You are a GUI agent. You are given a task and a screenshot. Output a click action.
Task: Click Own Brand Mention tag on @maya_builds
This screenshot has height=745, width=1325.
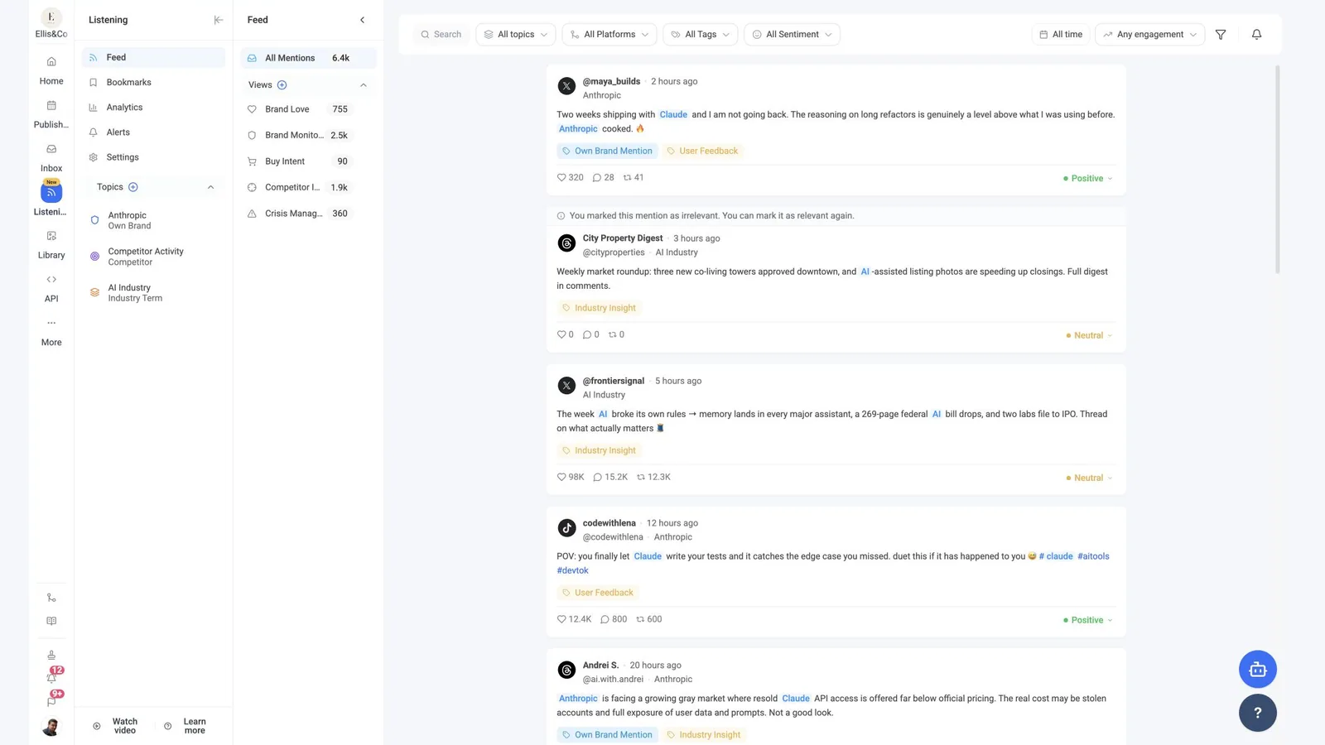pyautogui.click(x=607, y=151)
